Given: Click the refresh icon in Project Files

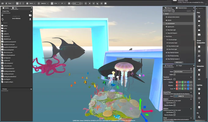Looking at the screenshot, I should click(2, 19).
